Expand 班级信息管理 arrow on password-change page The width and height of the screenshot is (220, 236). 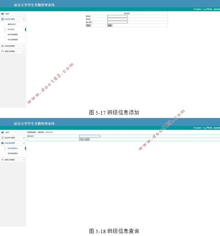click(x=24, y=46)
